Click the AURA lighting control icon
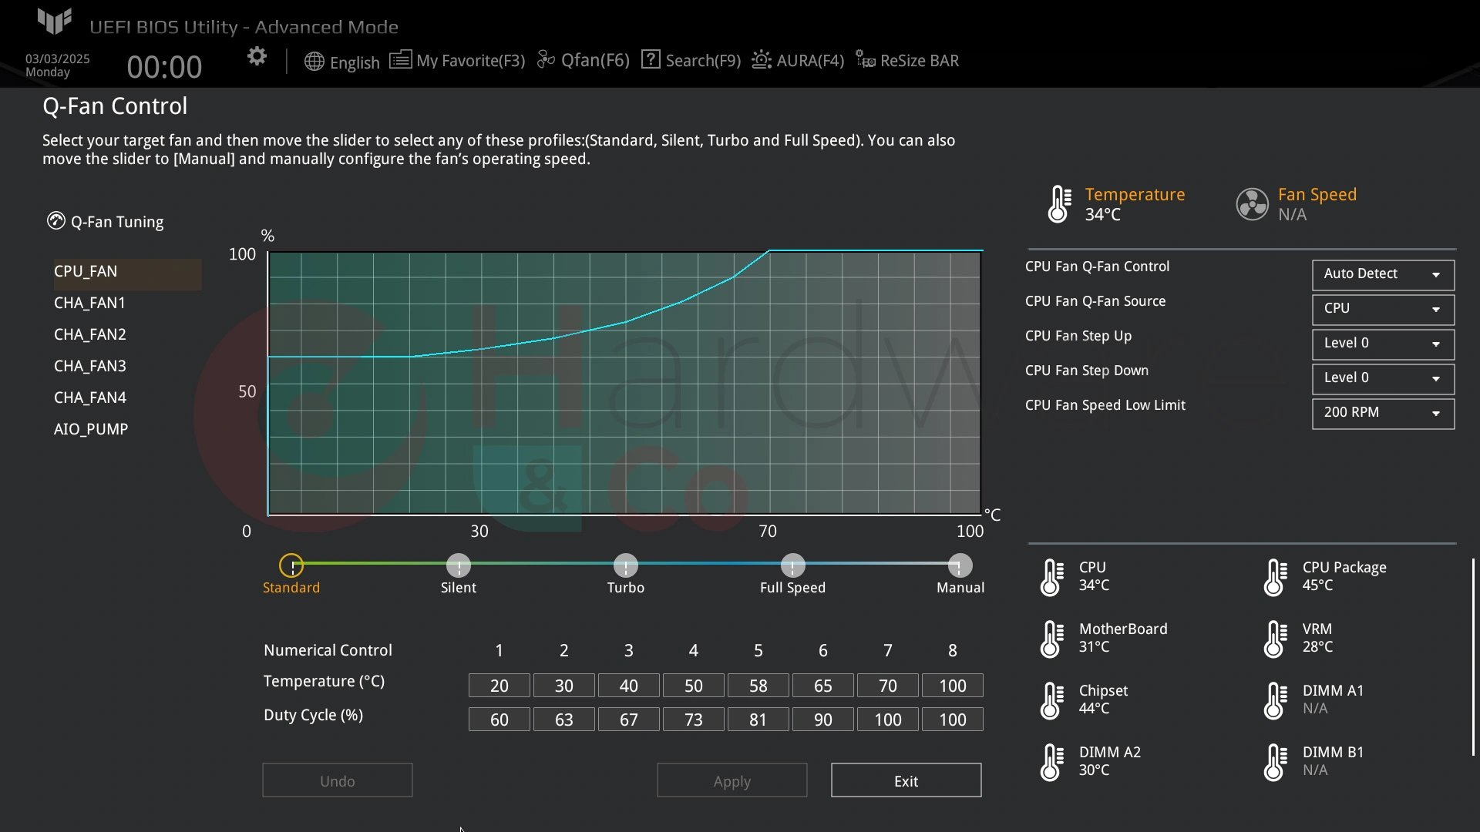The width and height of the screenshot is (1480, 832). [x=762, y=61]
